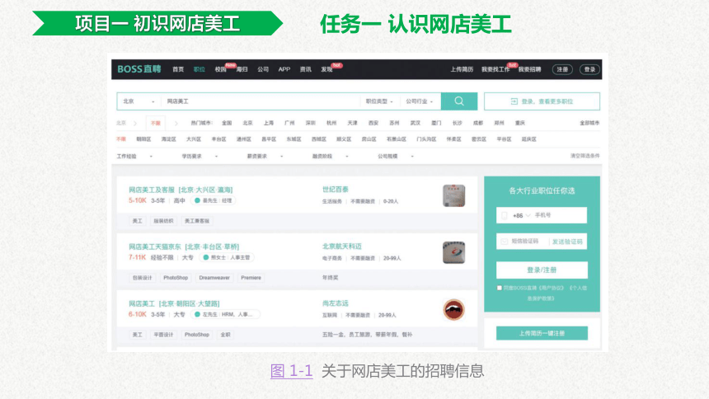This screenshot has width=709, height=399.
Task: Open 发现 in the top navigation
Action: click(327, 69)
